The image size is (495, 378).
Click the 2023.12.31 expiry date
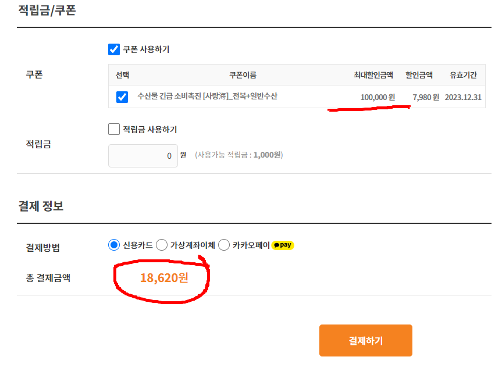[x=463, y=97]
